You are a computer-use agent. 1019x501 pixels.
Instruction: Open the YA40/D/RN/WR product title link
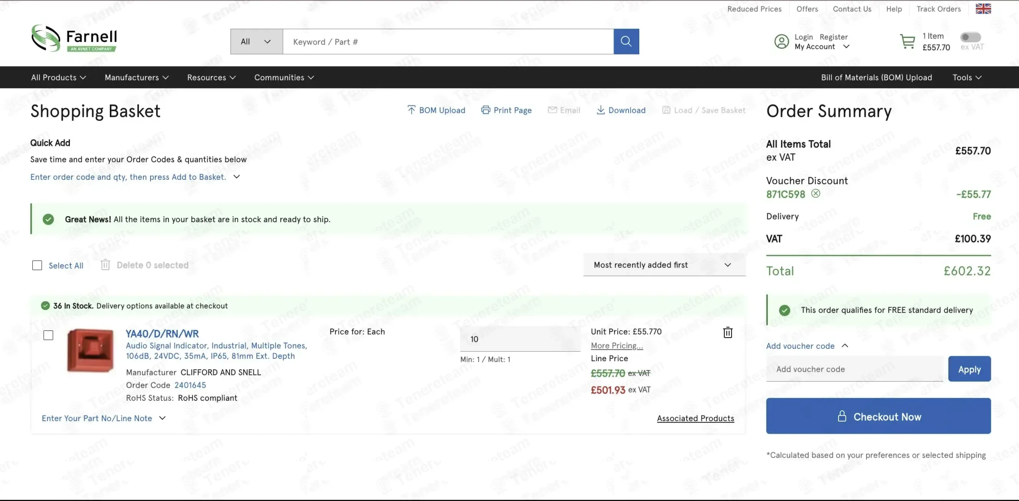click(162, 333)
